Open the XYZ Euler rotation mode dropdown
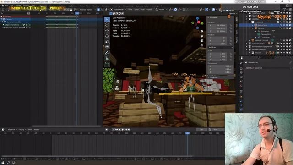 tap(220, 47)
